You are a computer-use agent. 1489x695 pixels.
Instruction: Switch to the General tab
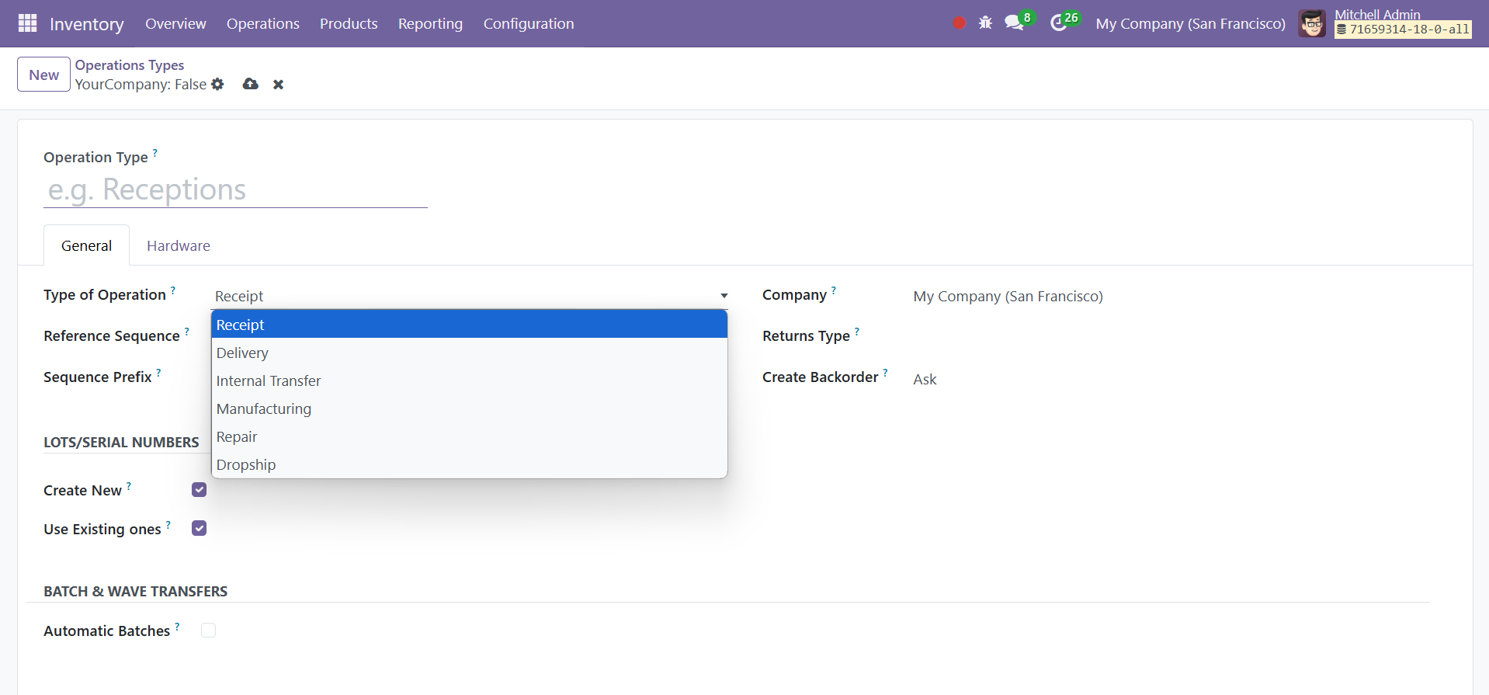(87, 245)
